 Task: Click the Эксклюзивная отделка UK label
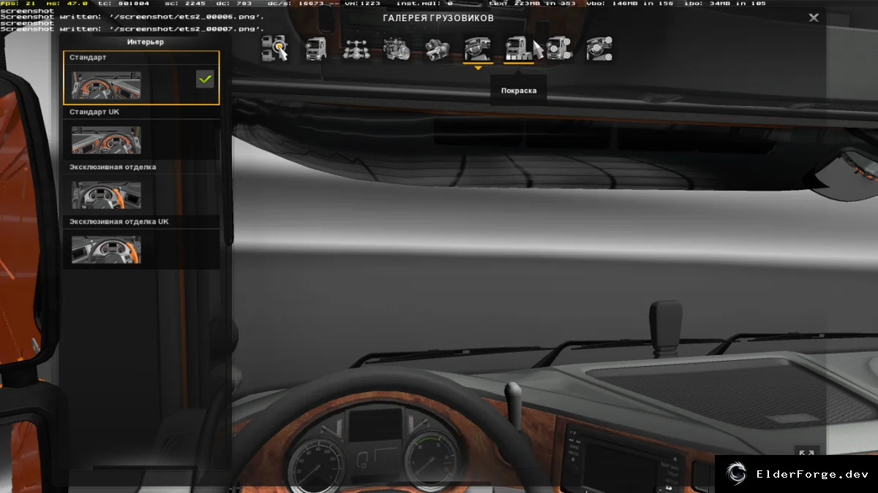(x=119, y=221)
